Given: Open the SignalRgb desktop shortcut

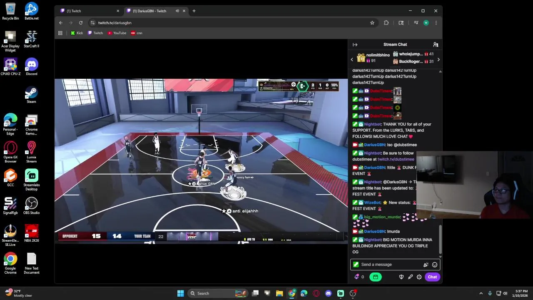Looking at the screenshot, I should (10, 206).
